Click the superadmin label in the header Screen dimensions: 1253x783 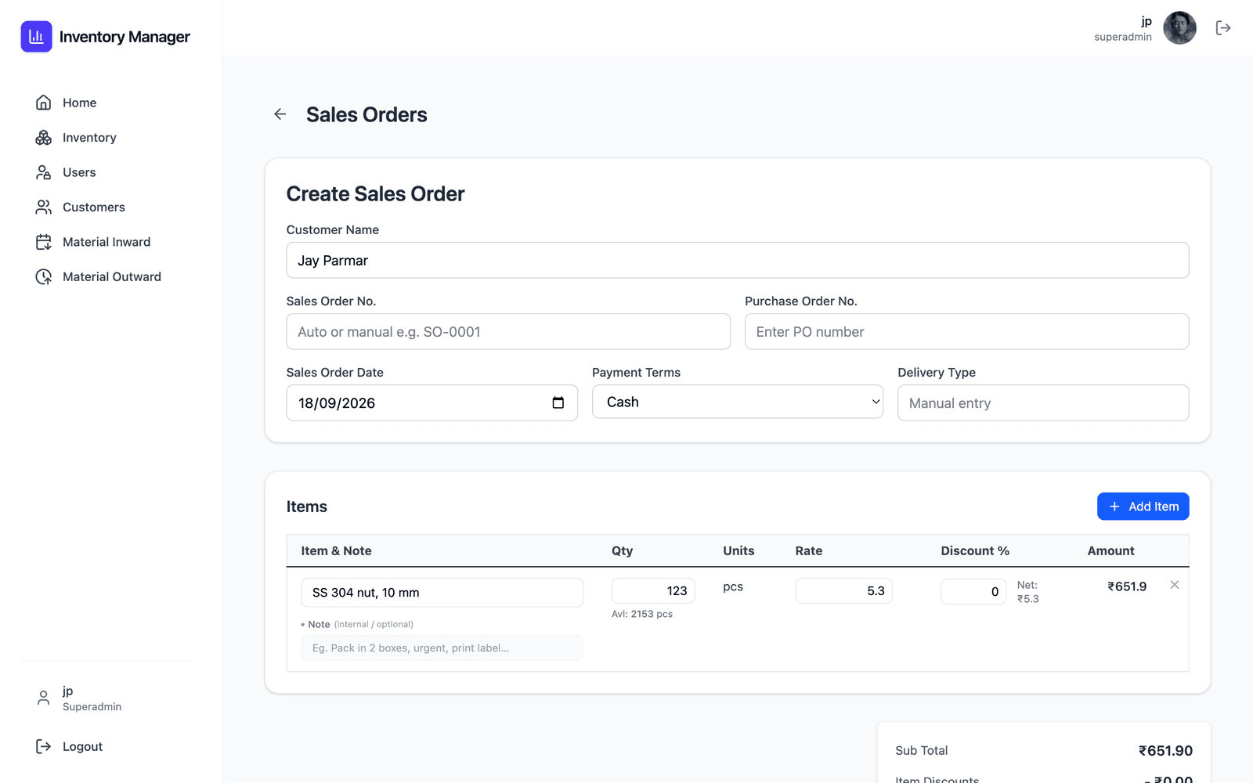click(1123, 37)
